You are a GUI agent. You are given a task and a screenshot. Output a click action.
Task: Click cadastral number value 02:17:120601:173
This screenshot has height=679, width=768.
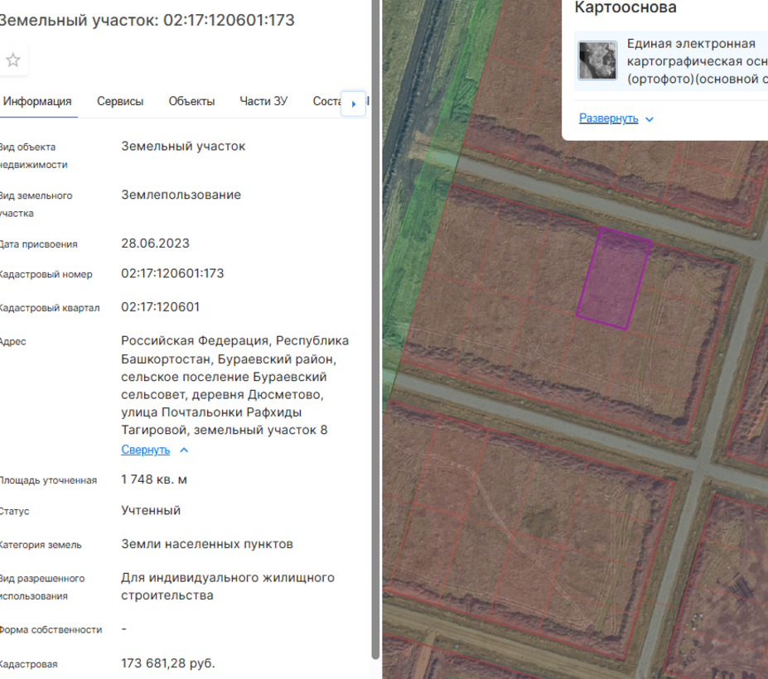[172, 273]
